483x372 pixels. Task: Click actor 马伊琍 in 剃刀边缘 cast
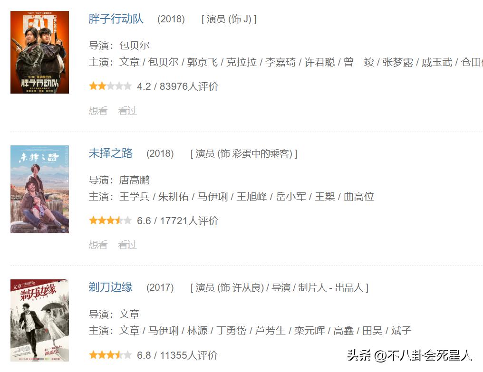(163, 331)
